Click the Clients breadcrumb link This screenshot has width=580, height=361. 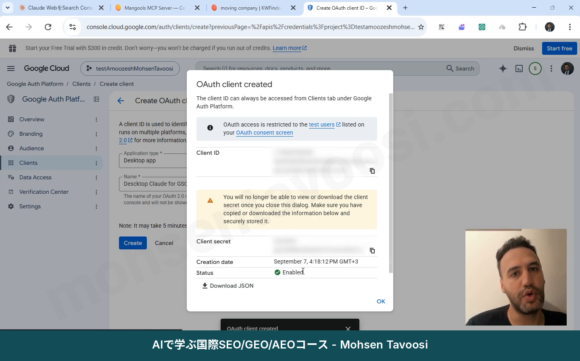[x=81, y=84]
